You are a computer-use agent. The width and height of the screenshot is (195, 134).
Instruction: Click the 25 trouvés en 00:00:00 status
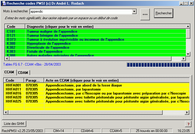click(x=152, y=131)
